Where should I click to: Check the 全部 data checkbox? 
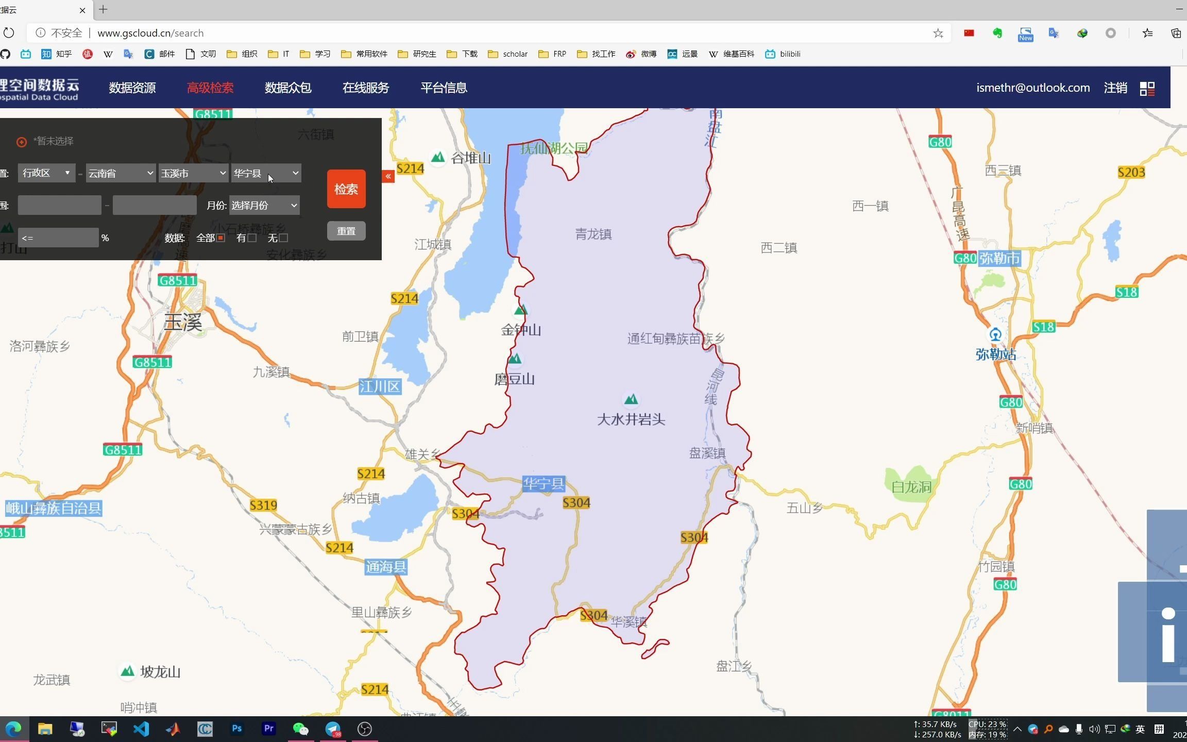pyautogui.click(x=221, y=238)
